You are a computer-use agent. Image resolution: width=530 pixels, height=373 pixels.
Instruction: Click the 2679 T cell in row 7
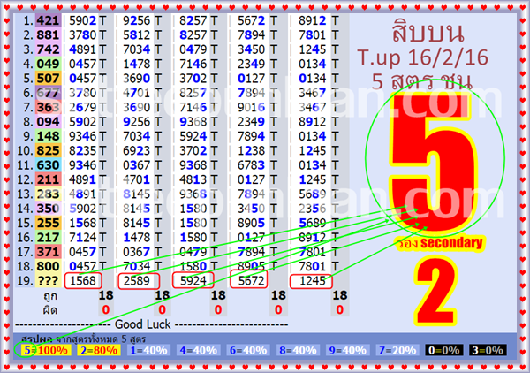coord(87,107)
